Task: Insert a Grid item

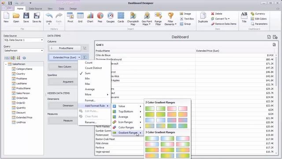Action: [80, 18]
